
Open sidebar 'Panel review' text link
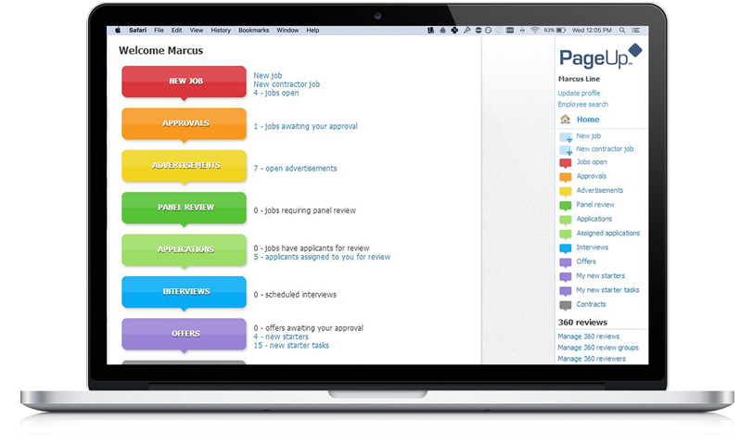595,205
